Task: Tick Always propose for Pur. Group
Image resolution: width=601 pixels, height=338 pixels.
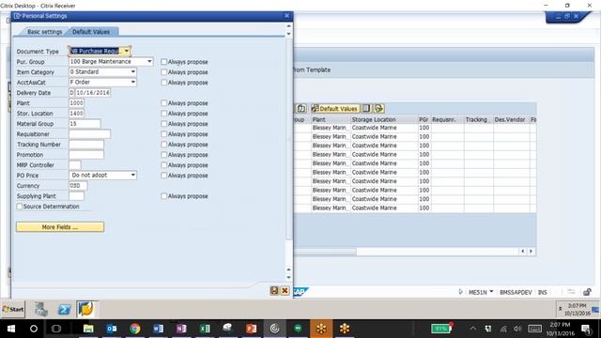Action: point(164,62)
